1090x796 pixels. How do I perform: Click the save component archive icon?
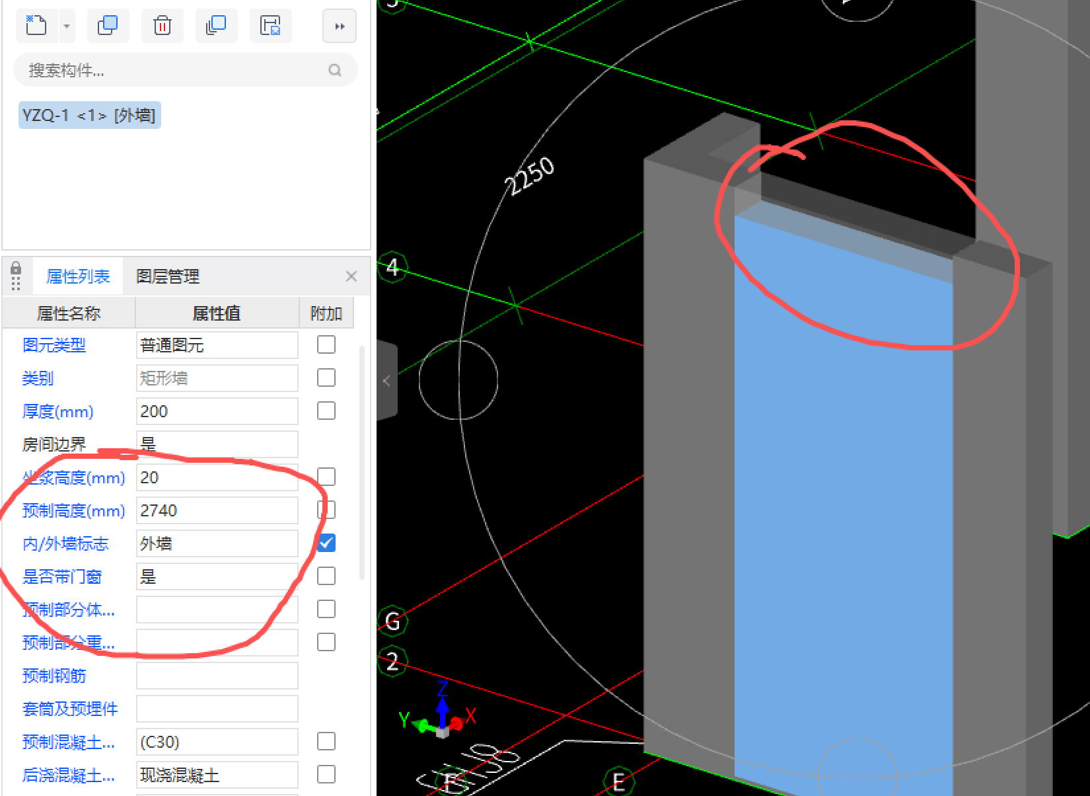point(270,26)
